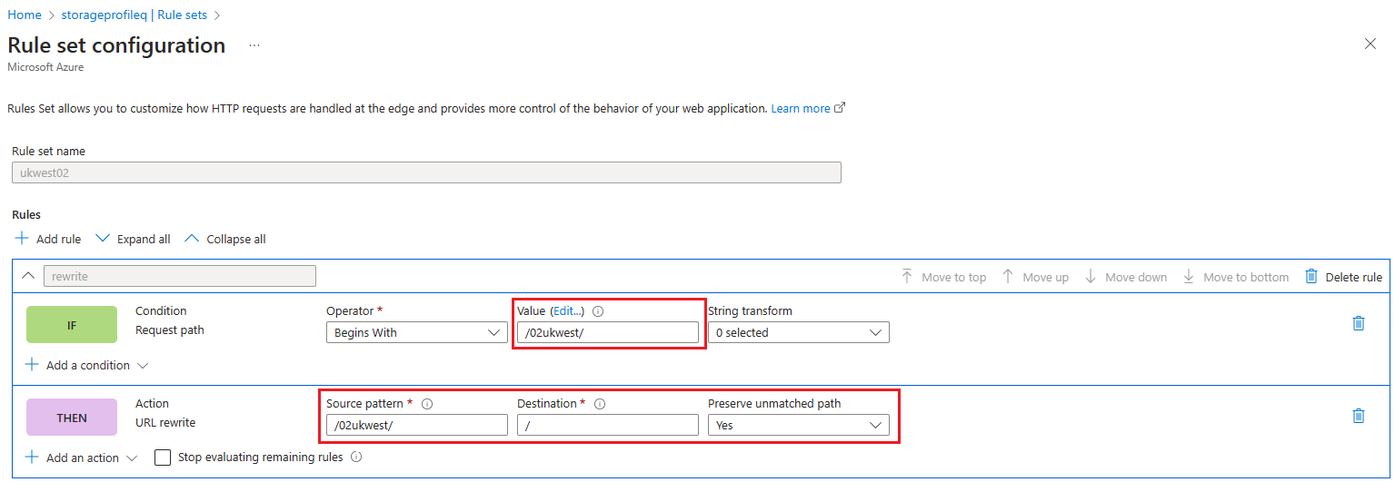Screen dimensions: 1395x492
Task: Open the Learn more link
Action: tap(801, 109)
